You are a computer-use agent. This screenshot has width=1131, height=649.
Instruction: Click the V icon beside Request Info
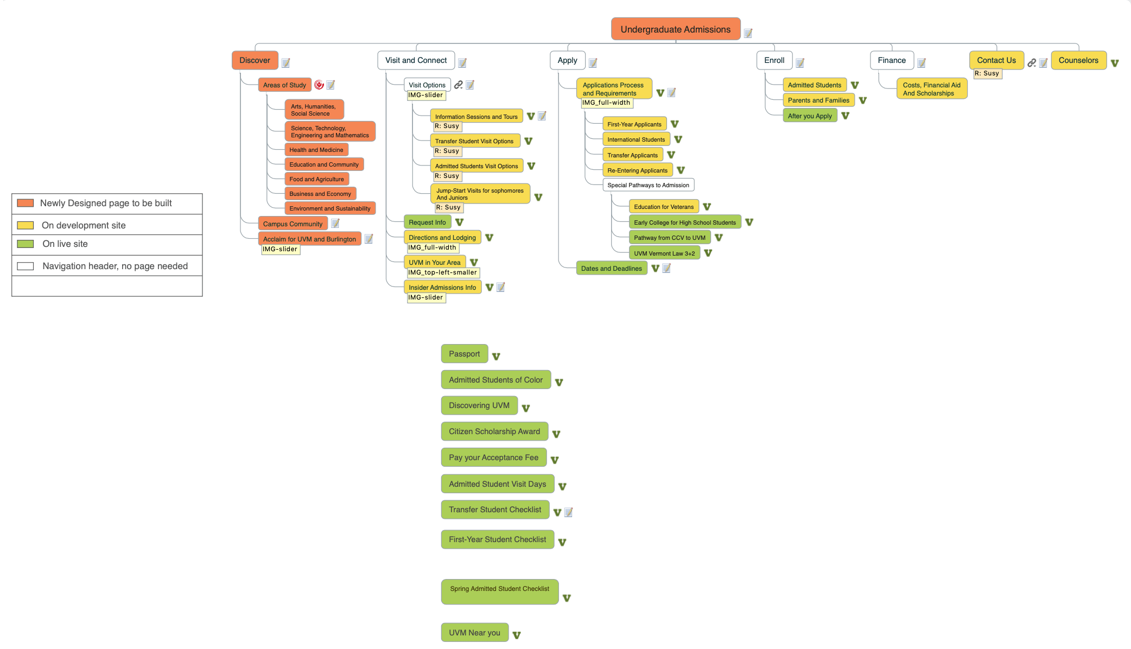[x=459, y=222]
